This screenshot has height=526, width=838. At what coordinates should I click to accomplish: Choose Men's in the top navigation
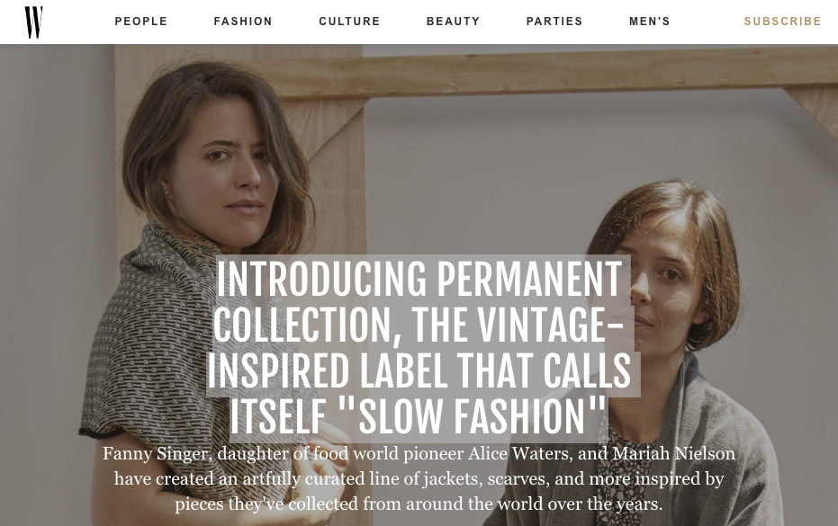tap(649, 22)
